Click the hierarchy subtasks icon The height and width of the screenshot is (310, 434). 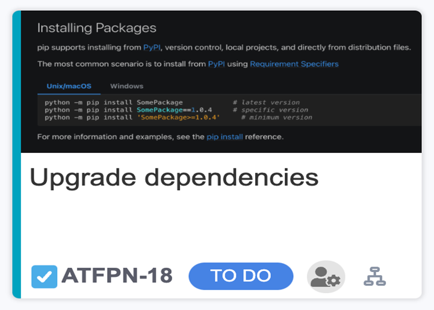pos(374,276)
